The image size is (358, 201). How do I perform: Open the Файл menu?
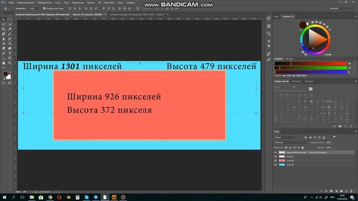click(x=11, y=2)
